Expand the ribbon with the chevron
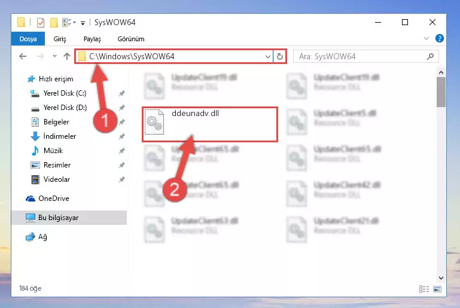Screen dimensions: 460x308 427,38
